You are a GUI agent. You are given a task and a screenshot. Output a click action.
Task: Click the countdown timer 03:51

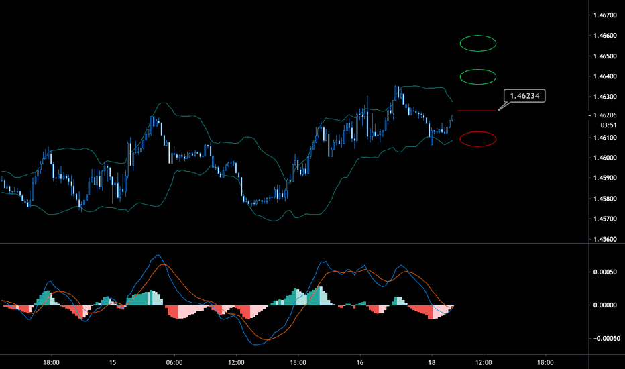coord(609,125)
